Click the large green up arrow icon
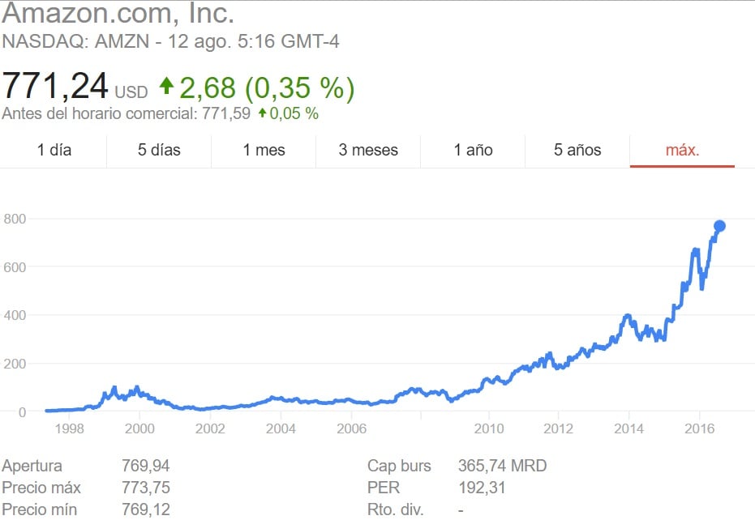Viewport: 755px width, 520px height. tap(166, 85)
